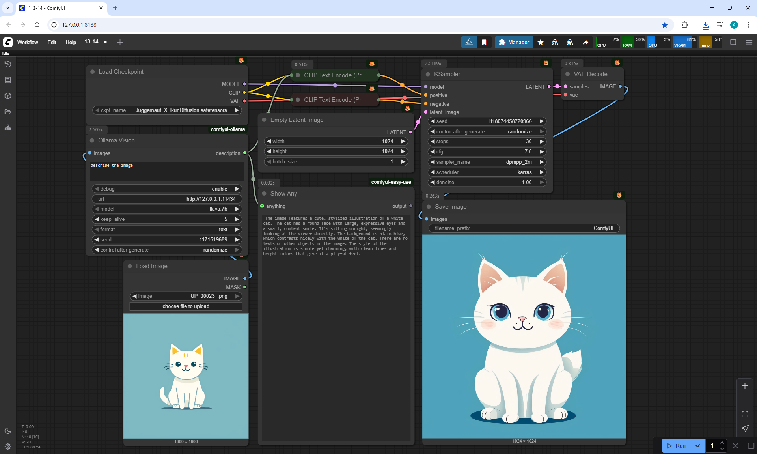Toggle the Save Image node collapse dot
Screen dimensions: 757x454
point(429,207)
